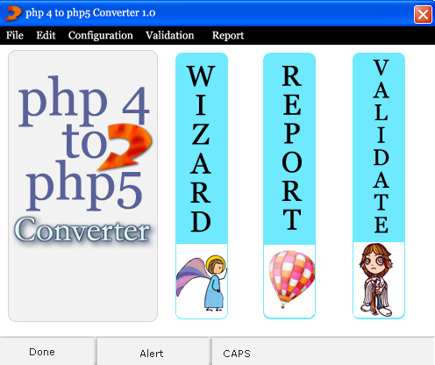Viewport: 435px width, 365px height.
Task: Open the Report menu
Action: pyautogui.click(x=228, y=36)
